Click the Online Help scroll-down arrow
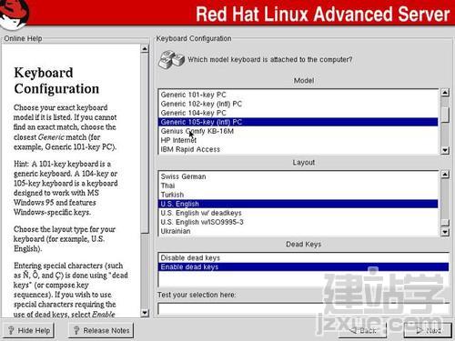This screenshot has width=455, height=341. 145,313
